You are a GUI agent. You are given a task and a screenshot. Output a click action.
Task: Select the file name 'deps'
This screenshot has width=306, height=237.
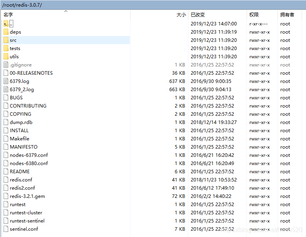click(x=15, y=32)
